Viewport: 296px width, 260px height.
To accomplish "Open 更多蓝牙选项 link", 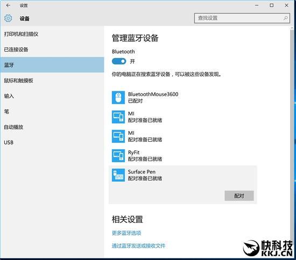I will [x=126, y=233].
